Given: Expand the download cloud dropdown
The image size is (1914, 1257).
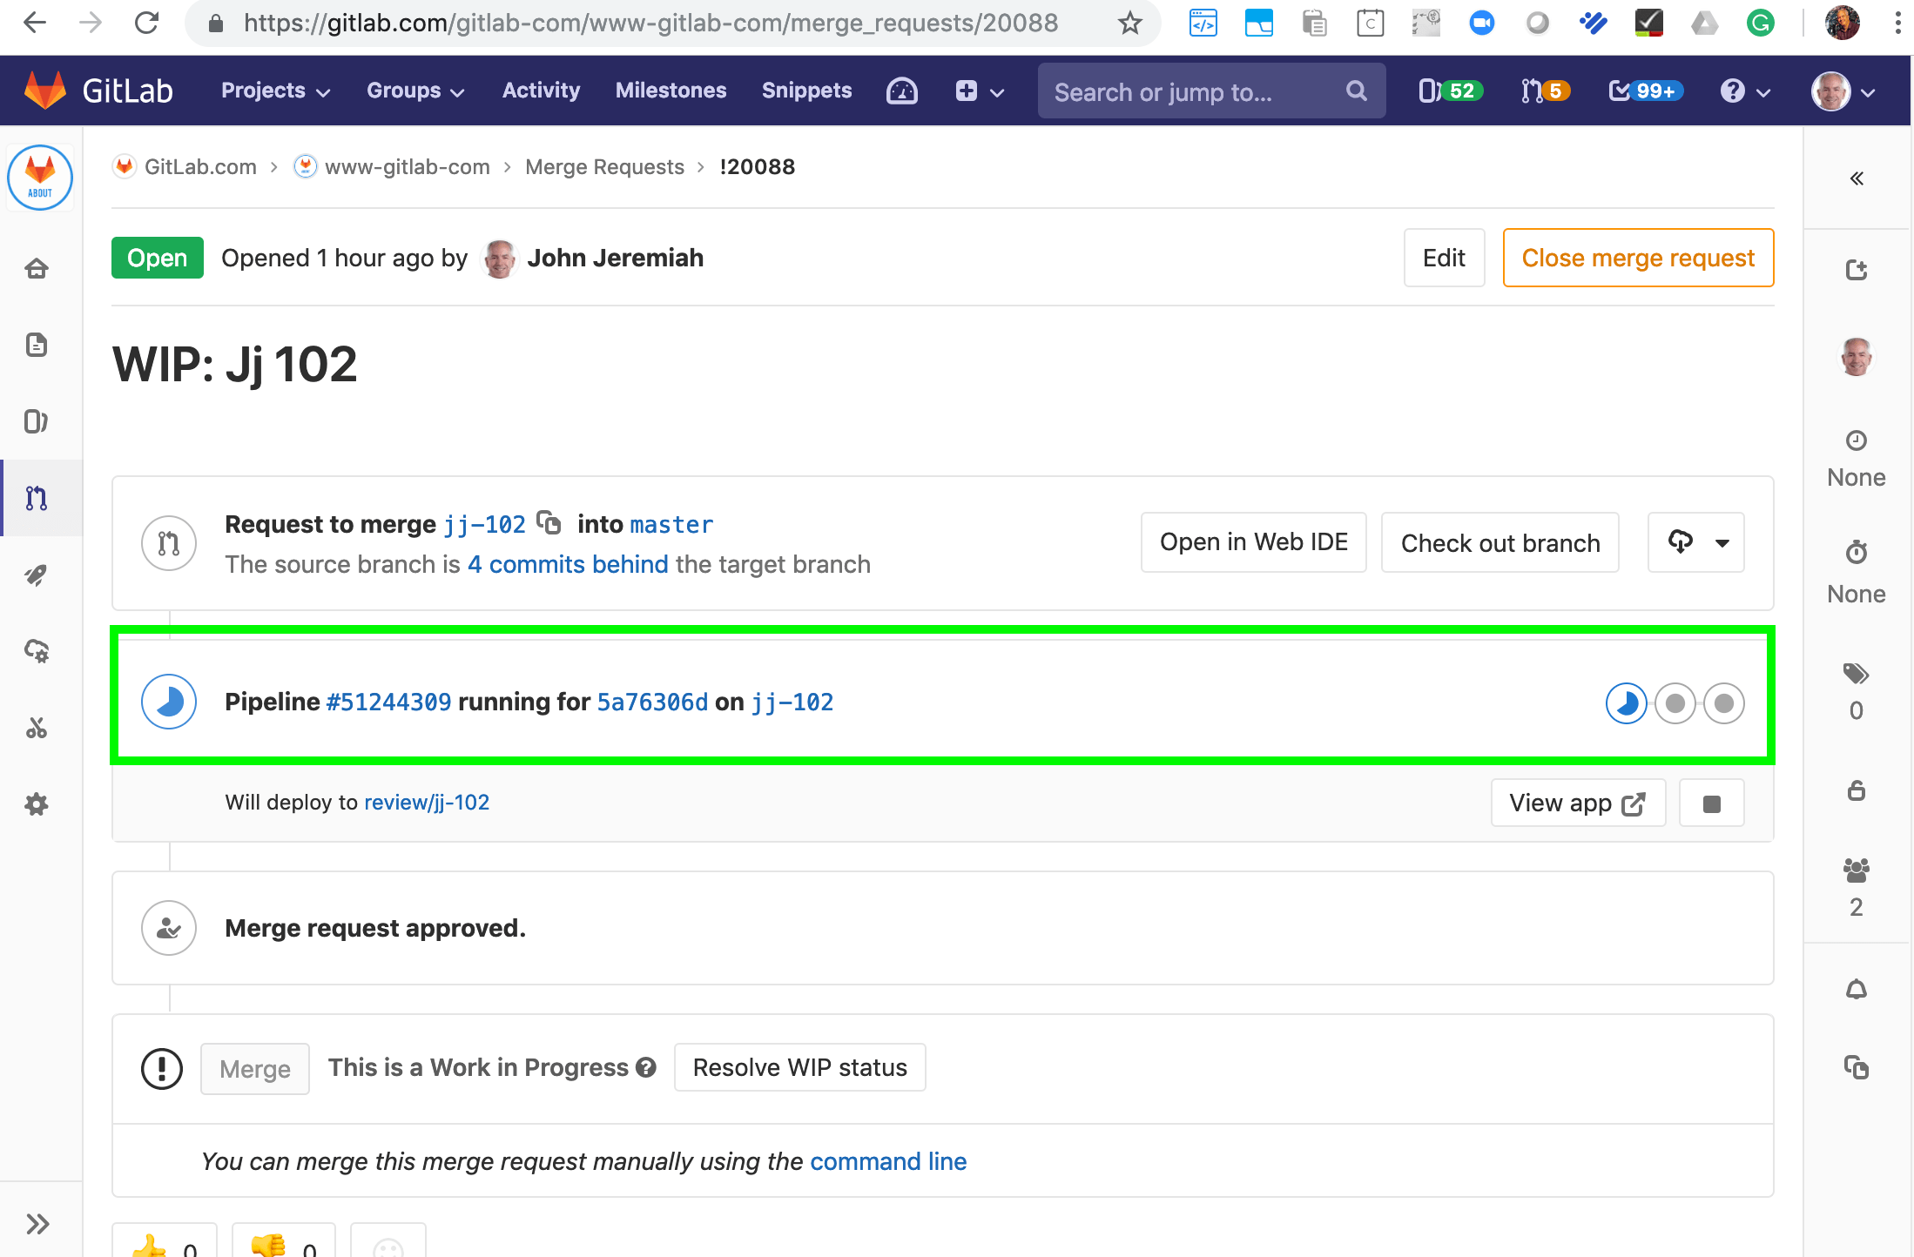Looking at the screenshot, I should pyautogui.click(x=1695, y=542).
